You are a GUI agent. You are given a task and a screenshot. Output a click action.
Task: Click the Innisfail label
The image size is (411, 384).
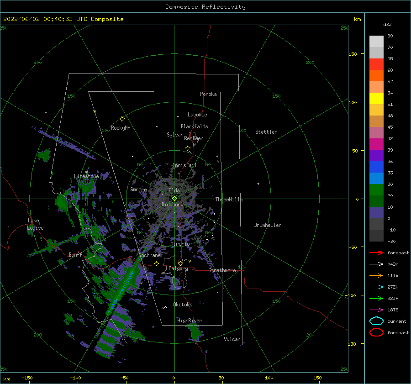point(185,165)
